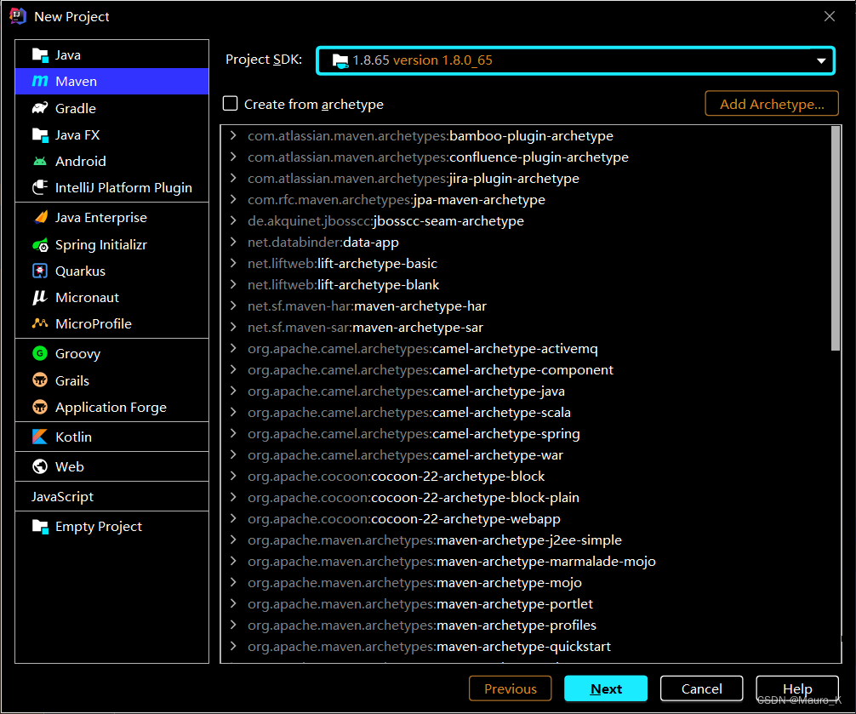Image resolution: width=856 pixels, height=714 pixels.
Task: Click the Add Archetype button
Action: tap(772, 104)
